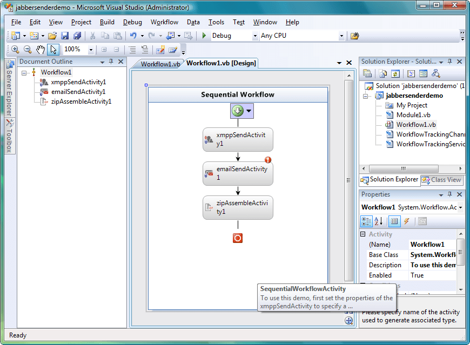Open the Tools menu
470x345 pixels.
216,22
